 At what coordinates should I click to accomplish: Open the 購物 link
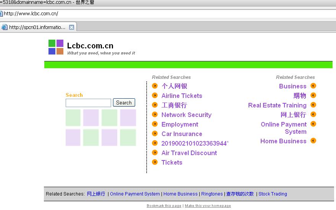300,96
